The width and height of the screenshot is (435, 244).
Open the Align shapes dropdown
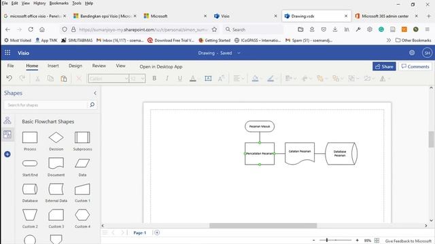(x=290, y=79)
